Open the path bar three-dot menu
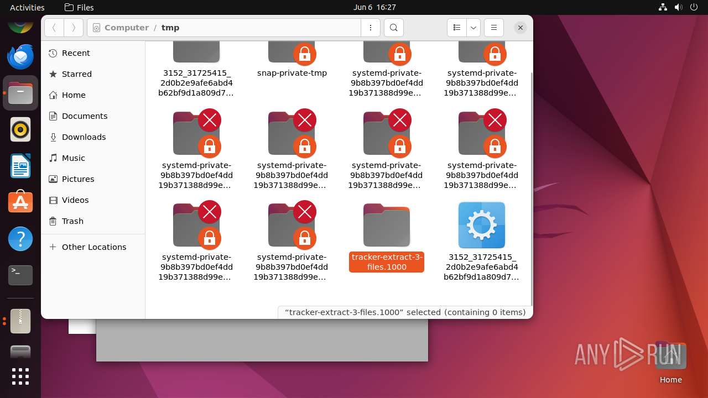Image resolution: width=708 pixels, height=398 pixels. tap(371, 28)
